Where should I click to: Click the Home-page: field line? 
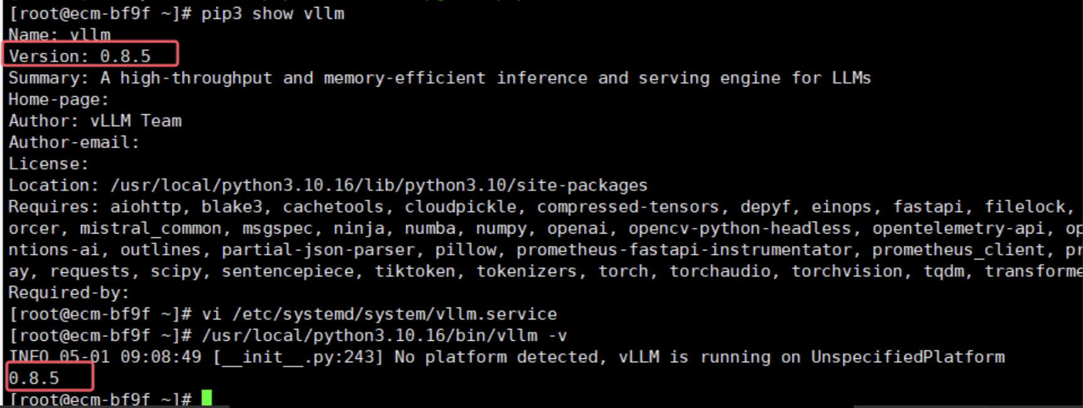(x=58, y=100)
